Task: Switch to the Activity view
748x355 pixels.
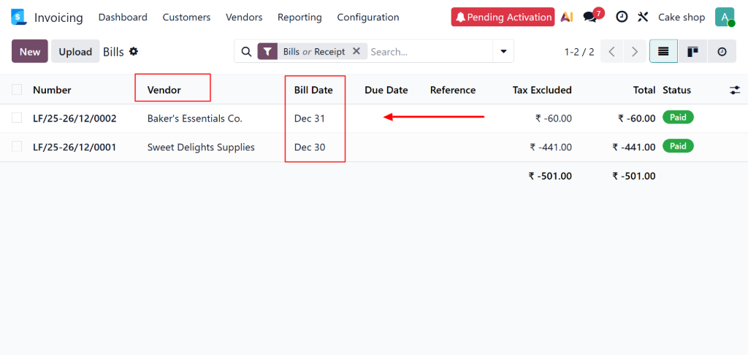Action: pos(722,51)
